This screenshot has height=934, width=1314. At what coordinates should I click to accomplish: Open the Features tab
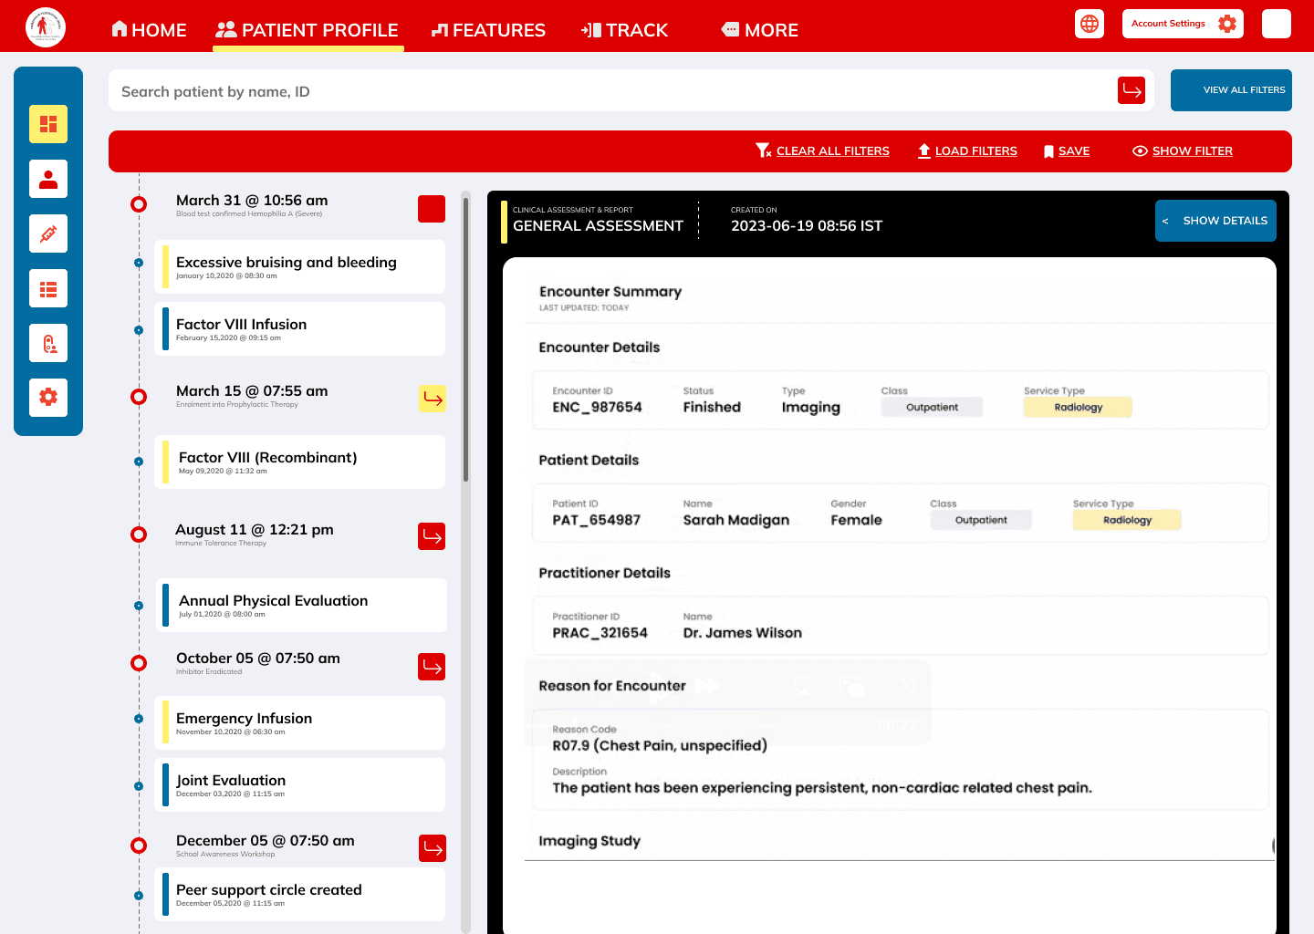[x=488, y=30]
